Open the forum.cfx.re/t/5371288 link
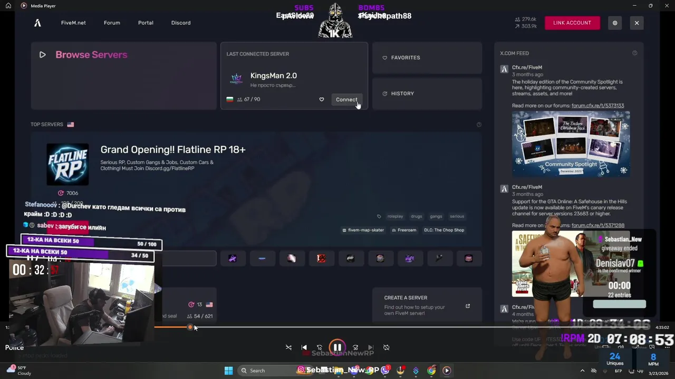Screen dimensions: 675x379 [x=597, y=225]
